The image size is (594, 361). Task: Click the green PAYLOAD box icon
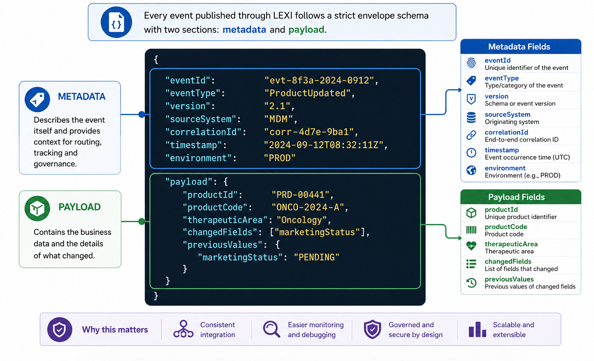37,209
